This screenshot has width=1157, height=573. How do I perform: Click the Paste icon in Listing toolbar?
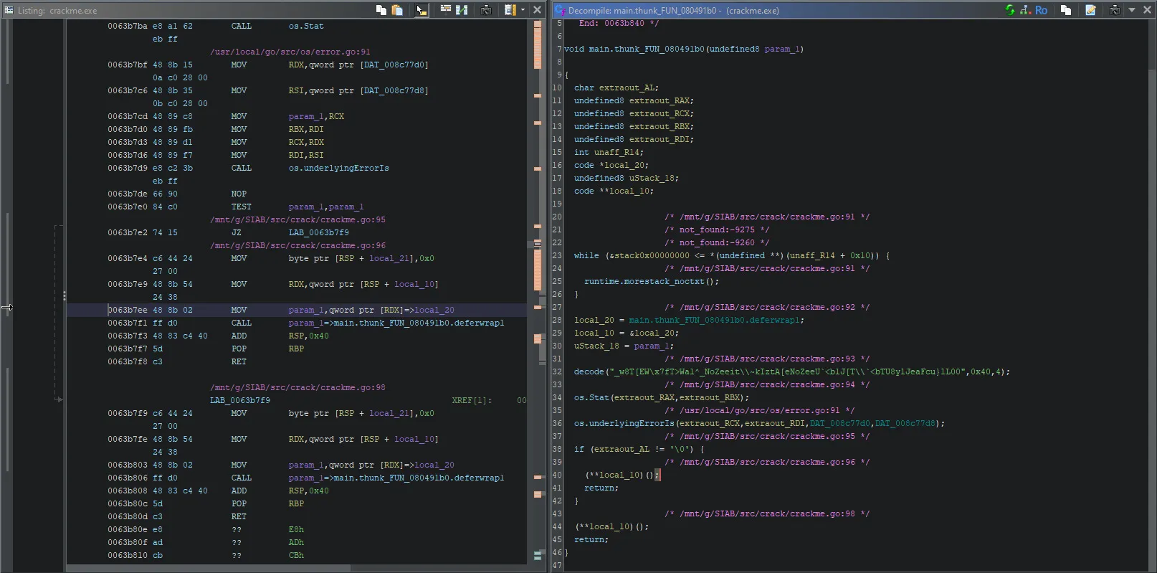tap(397, 10)
